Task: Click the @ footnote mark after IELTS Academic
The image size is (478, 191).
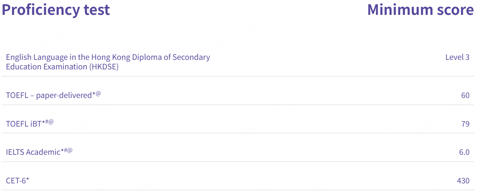Action: coord(70,151)
